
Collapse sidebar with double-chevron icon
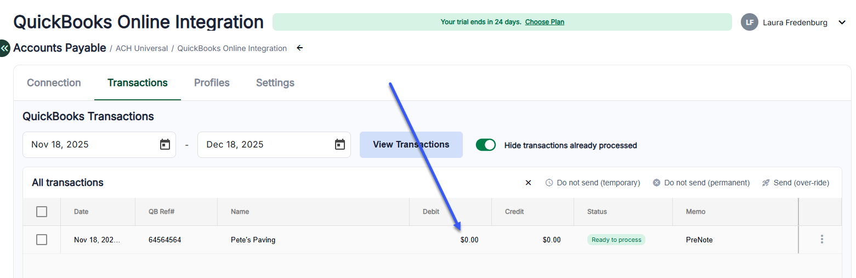(x=4, y=48)
